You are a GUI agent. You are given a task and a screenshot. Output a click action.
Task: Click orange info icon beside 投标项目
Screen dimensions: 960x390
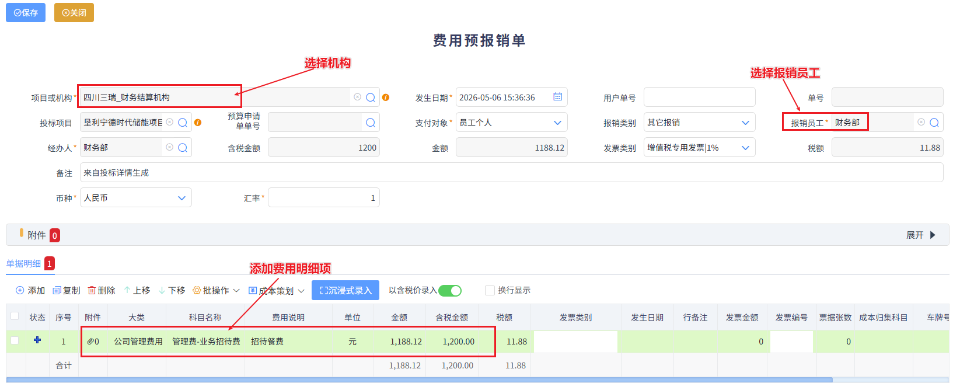(x=198, y=123)
